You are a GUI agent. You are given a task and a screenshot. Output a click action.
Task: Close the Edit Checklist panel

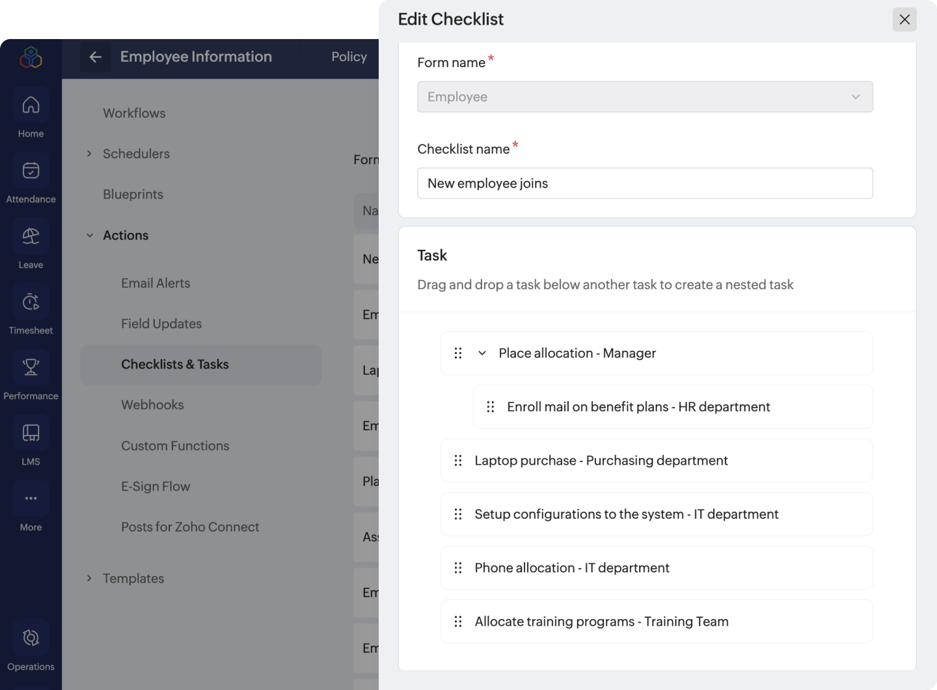(904, 20)
